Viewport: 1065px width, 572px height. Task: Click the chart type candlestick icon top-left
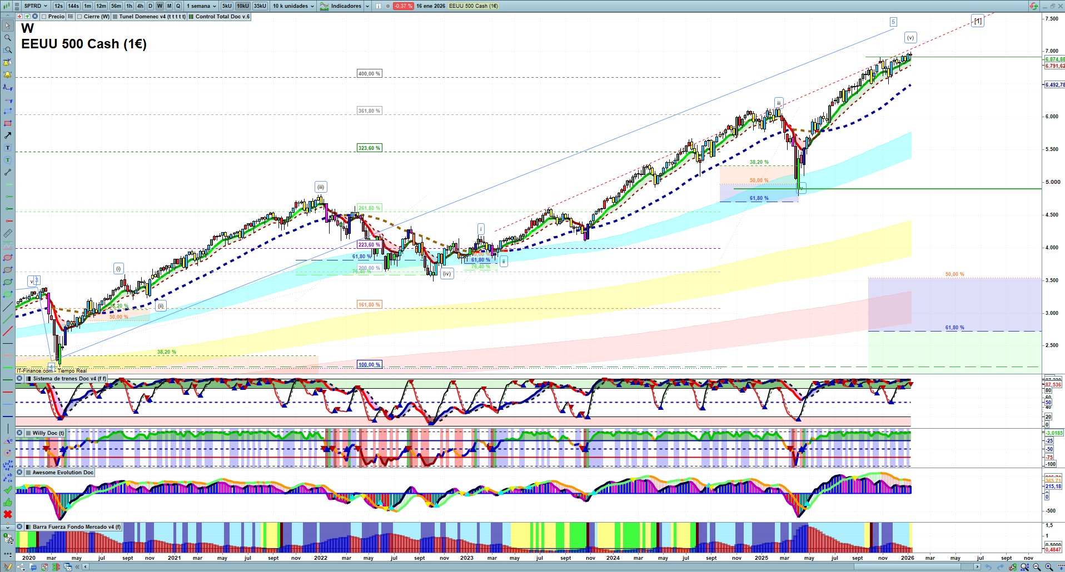click(7, 6)
